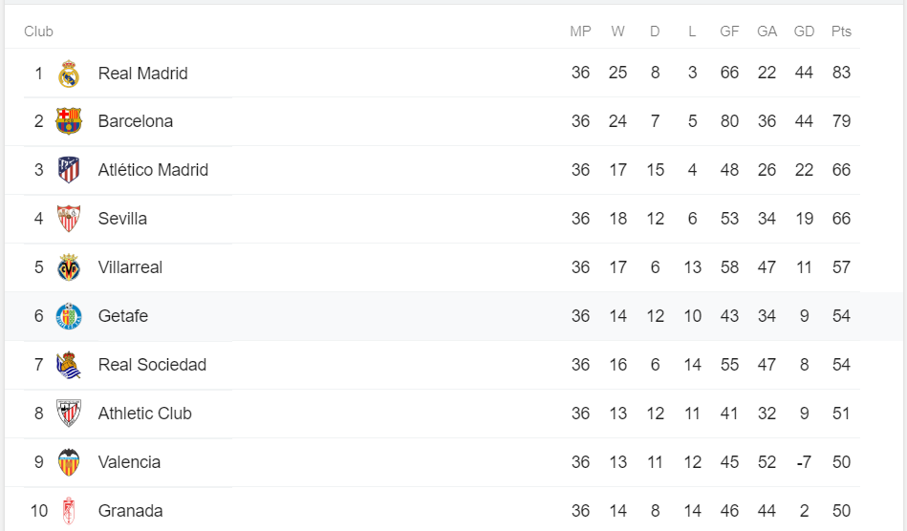Click the Pts column header
907x531 pixels.
click(841, 32)
